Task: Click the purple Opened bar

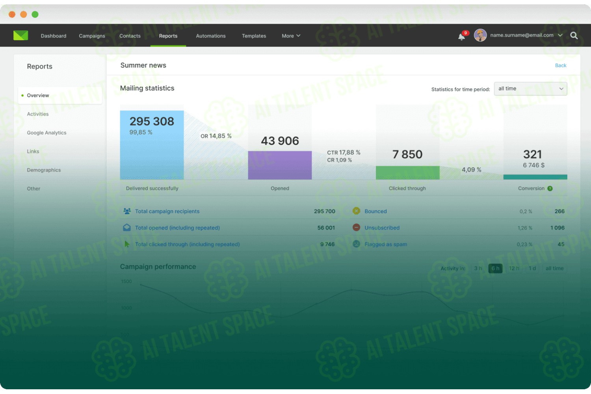Action: click(280, 165)
